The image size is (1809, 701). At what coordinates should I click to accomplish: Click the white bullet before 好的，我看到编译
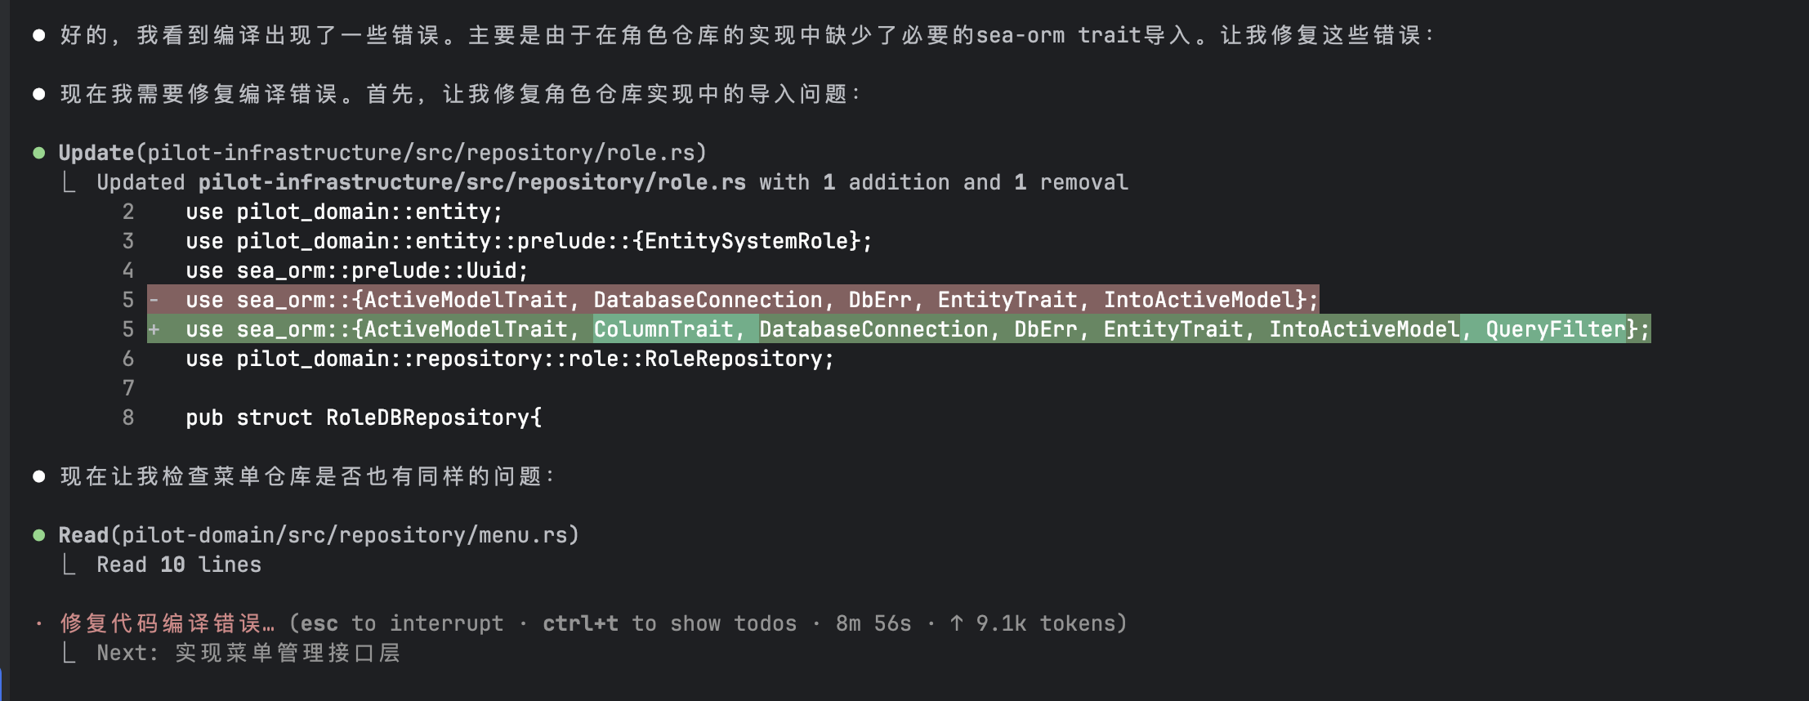38,35
